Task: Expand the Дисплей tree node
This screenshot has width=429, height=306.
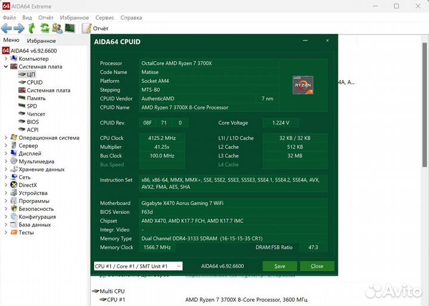Action: (x=6, y=154)
